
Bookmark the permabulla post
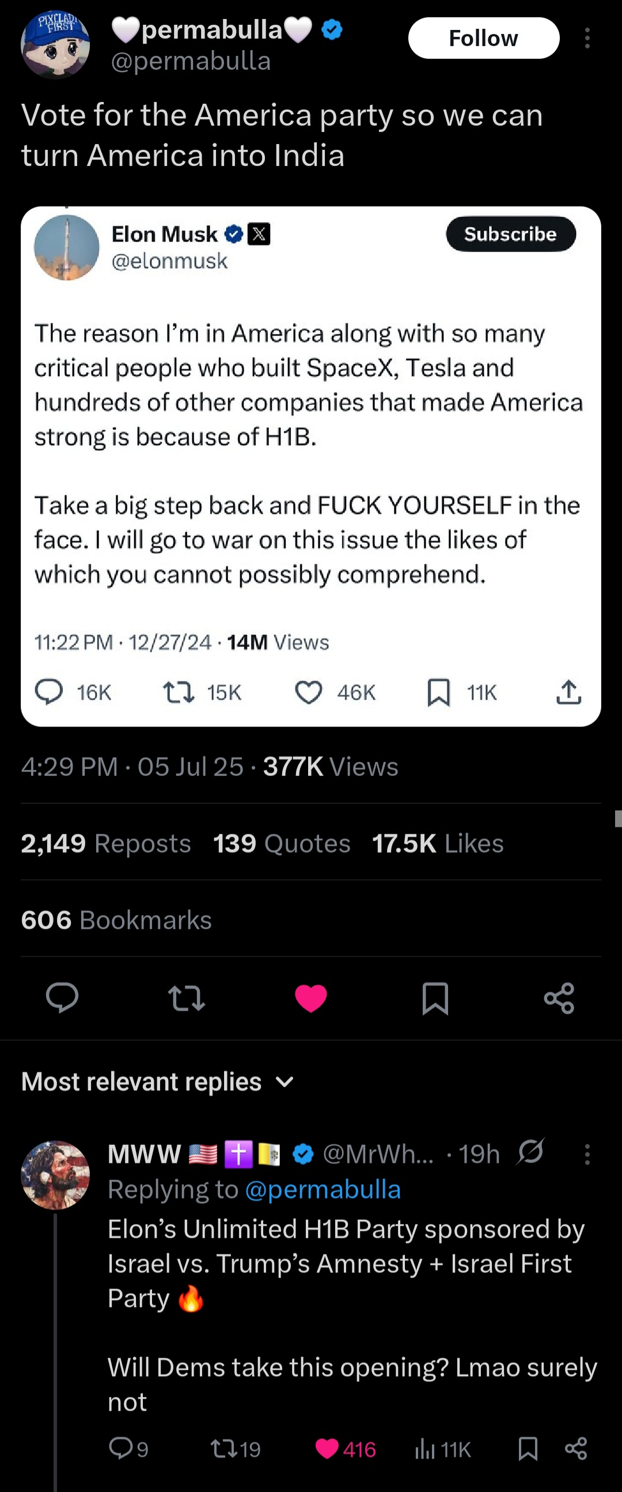click(x=435, y=998)
